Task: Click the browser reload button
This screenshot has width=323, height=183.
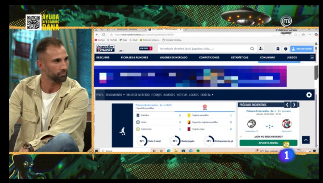Action: coord(103,34)
